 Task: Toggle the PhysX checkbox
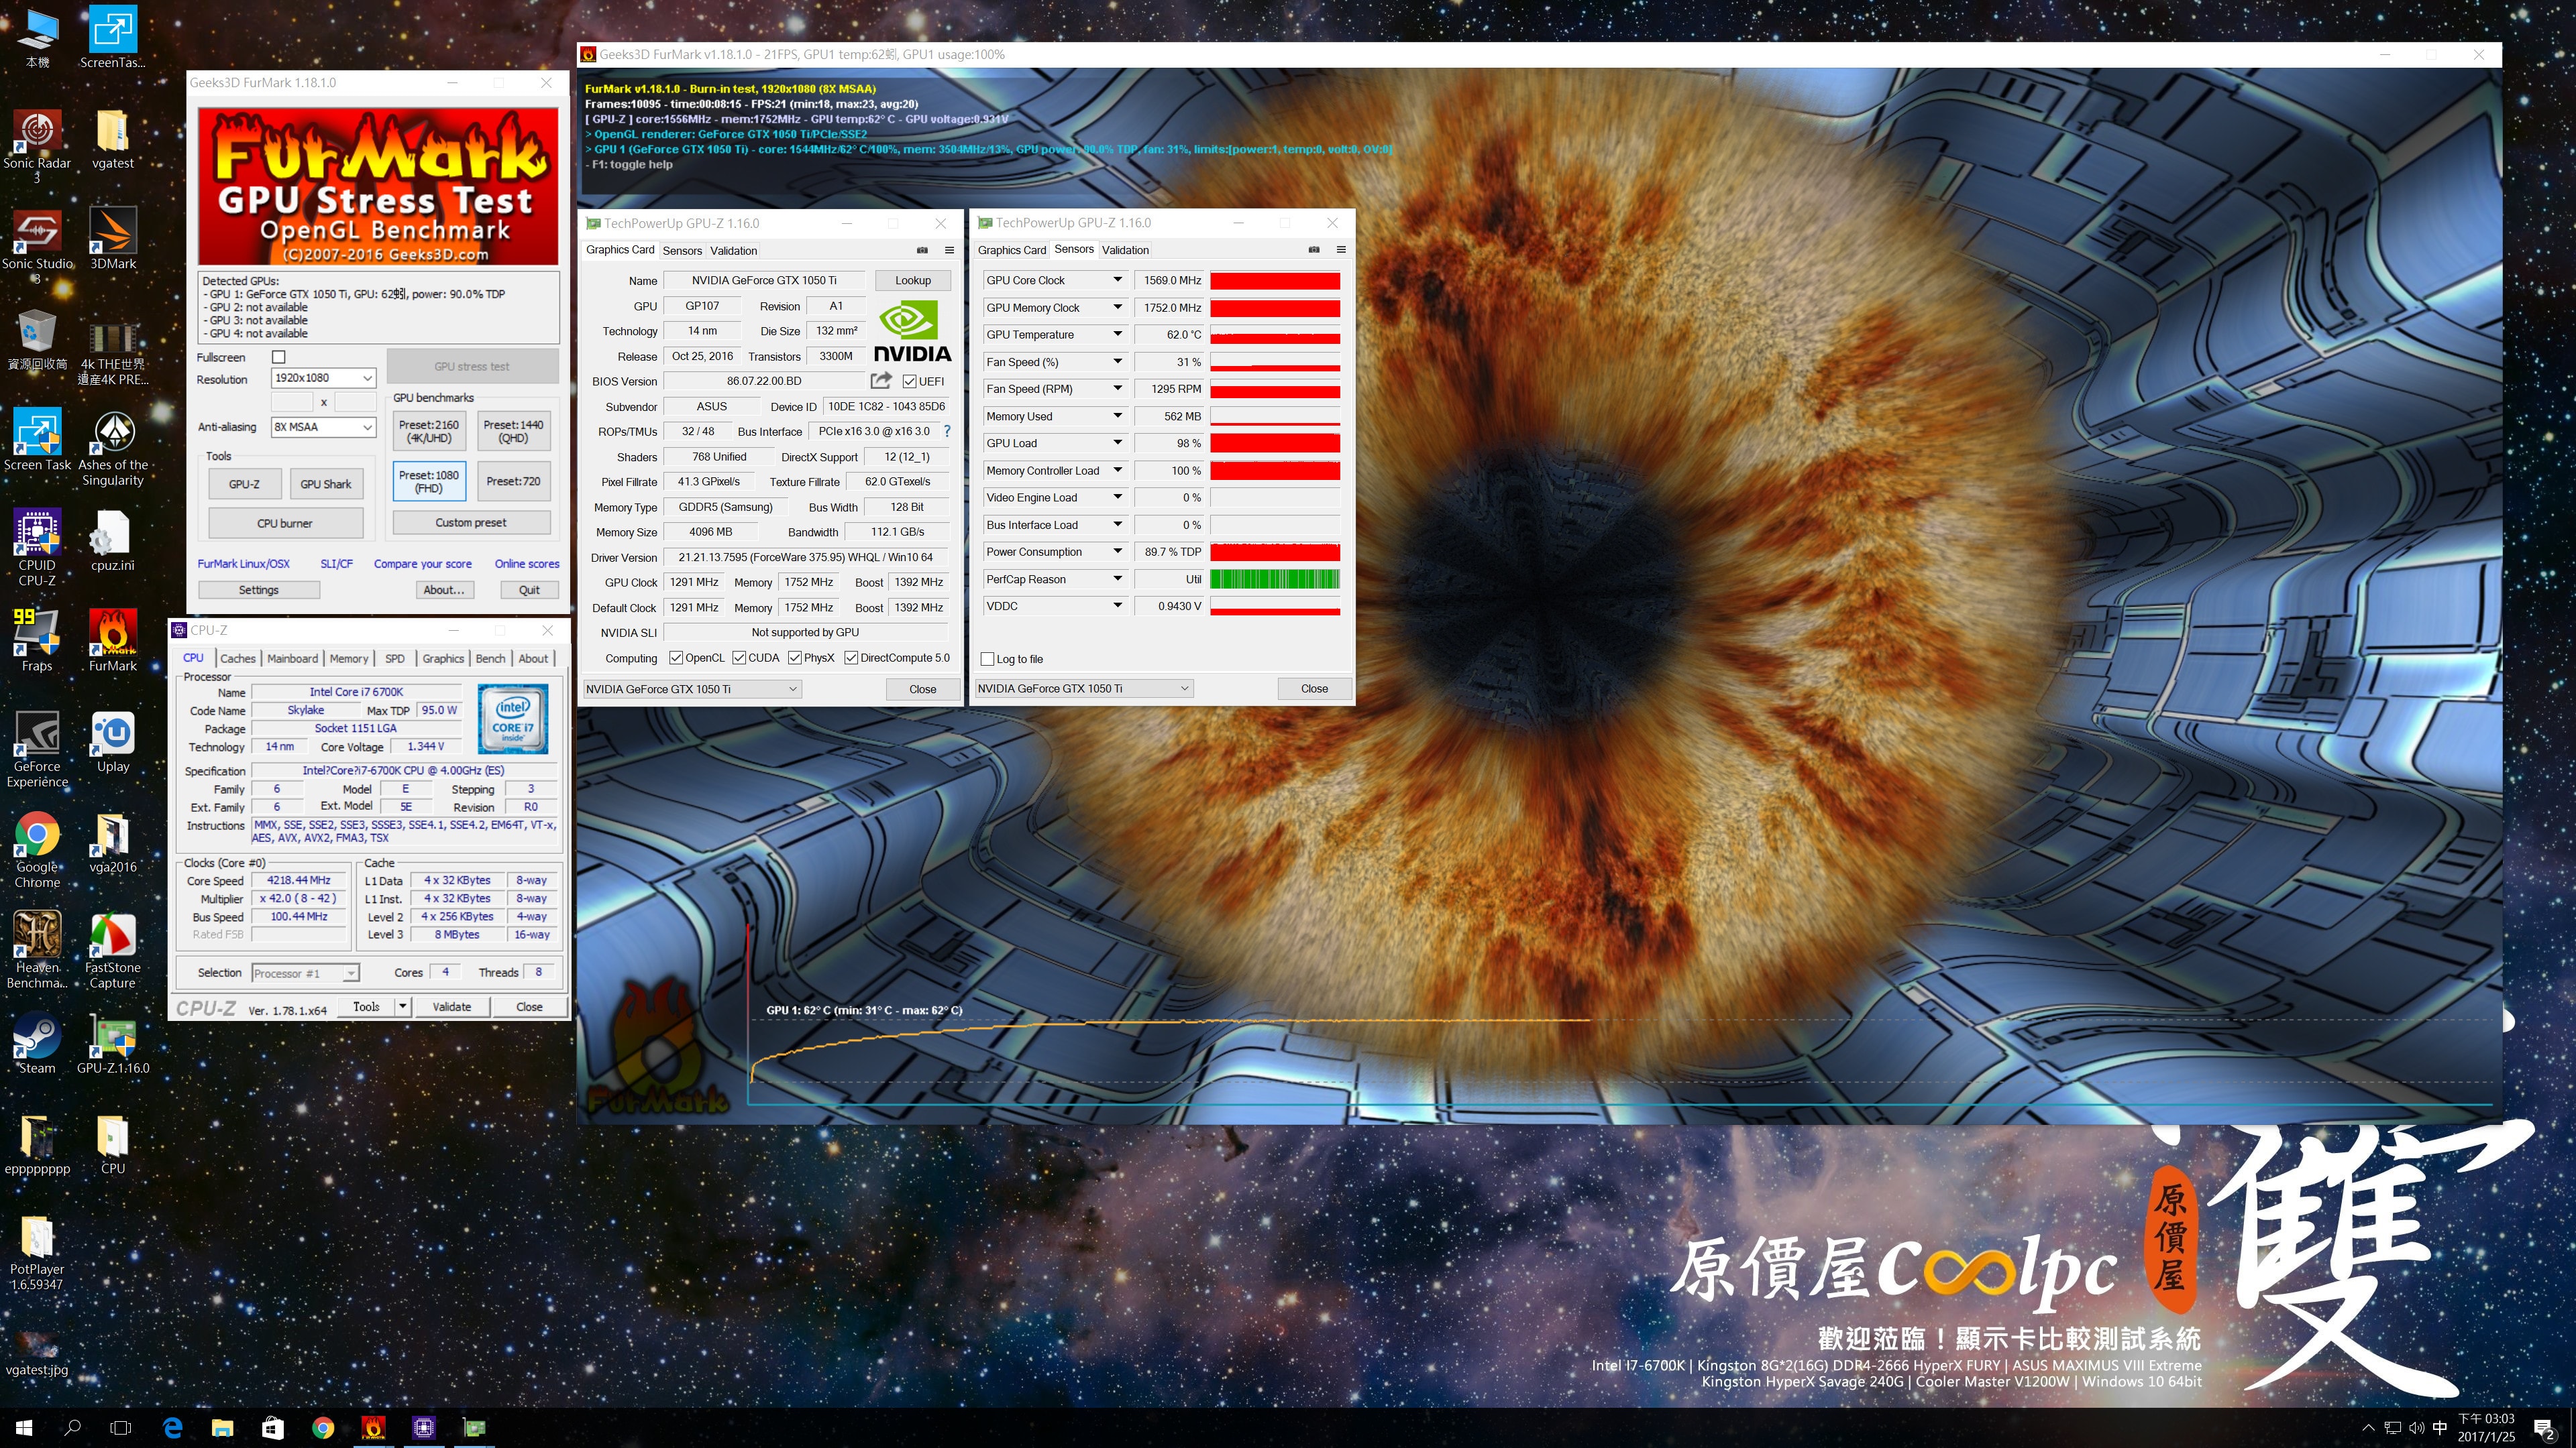[x=795, y=658]
